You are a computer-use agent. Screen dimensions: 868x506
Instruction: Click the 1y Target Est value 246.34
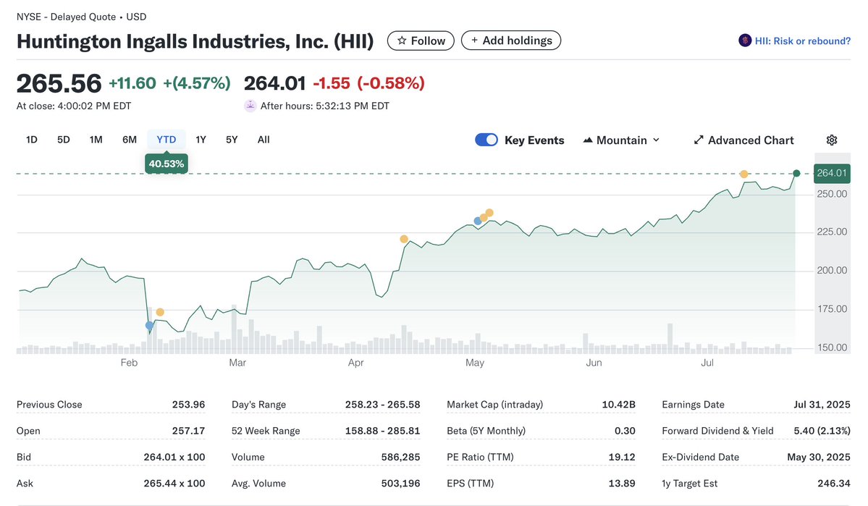[834, 484]
